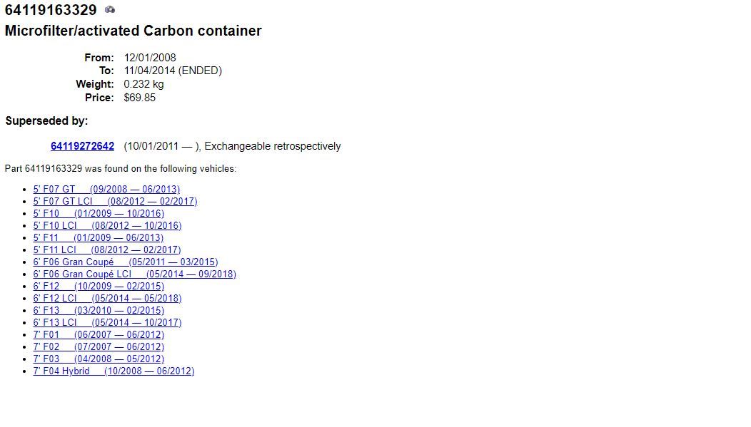The width and height of the screenshot is (751, 427).
Task: Click the part number heading 64119163329
Action: (51, 11)
